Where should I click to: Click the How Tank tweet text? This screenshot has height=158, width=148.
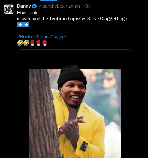27,13
